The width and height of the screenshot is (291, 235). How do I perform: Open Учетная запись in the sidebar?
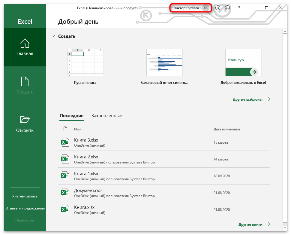tap(25, 196)
